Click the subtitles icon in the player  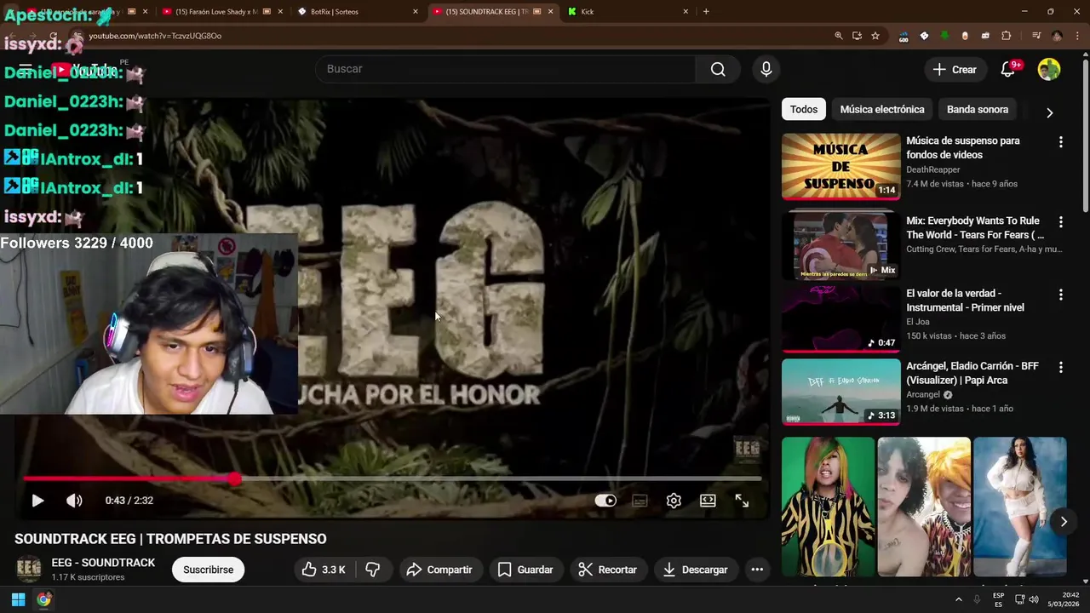(640, 501)
